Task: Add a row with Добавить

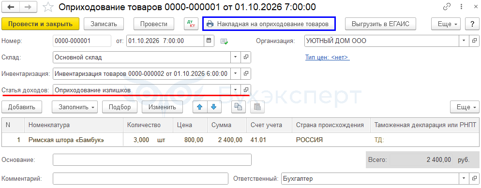Action: point(21,107)
